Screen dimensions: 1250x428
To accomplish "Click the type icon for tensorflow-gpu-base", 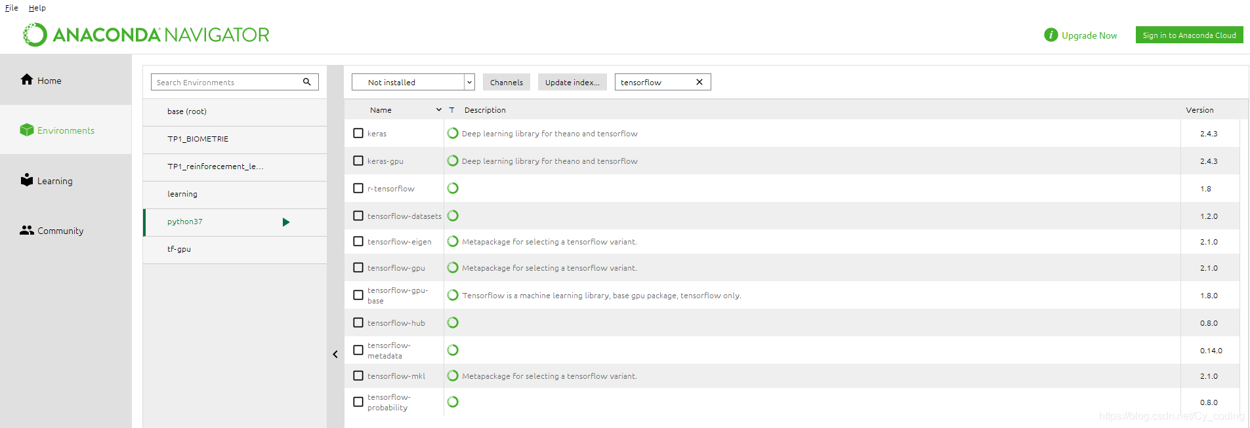I will 453,295.
